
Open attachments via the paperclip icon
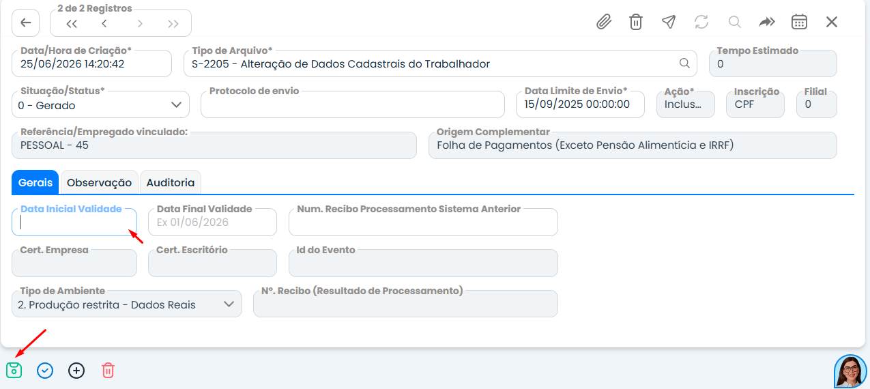(603, 22)
